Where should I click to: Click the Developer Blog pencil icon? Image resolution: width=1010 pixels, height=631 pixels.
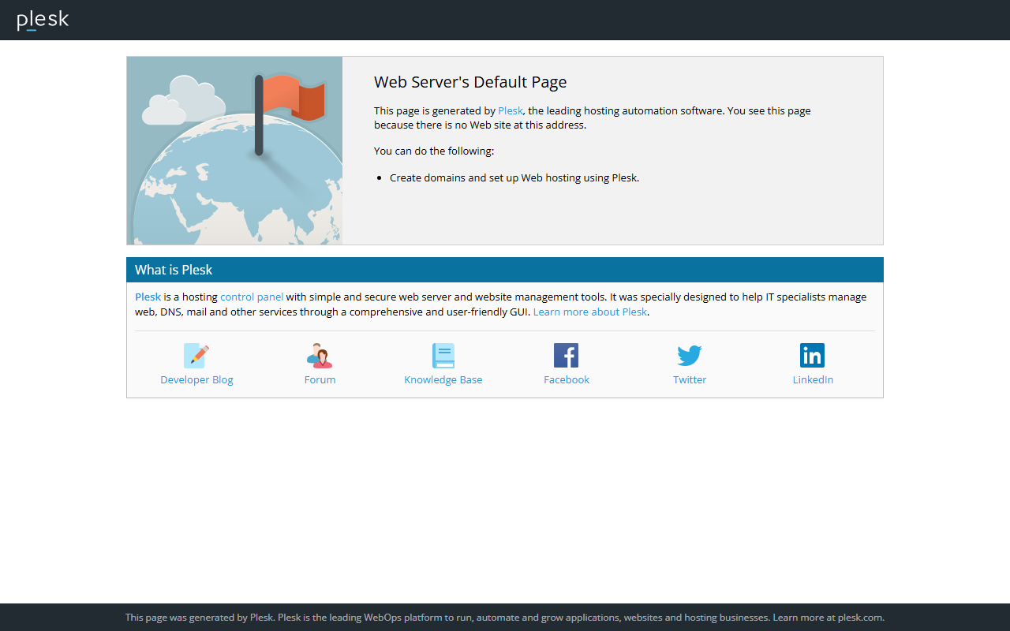tap(196, 356)
